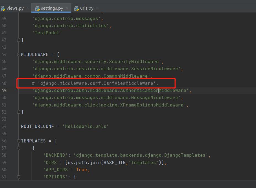Click the fold end marker on line 42
This screenshot has width=256, height=188.
pyautogui.click(x=19, y=40)
